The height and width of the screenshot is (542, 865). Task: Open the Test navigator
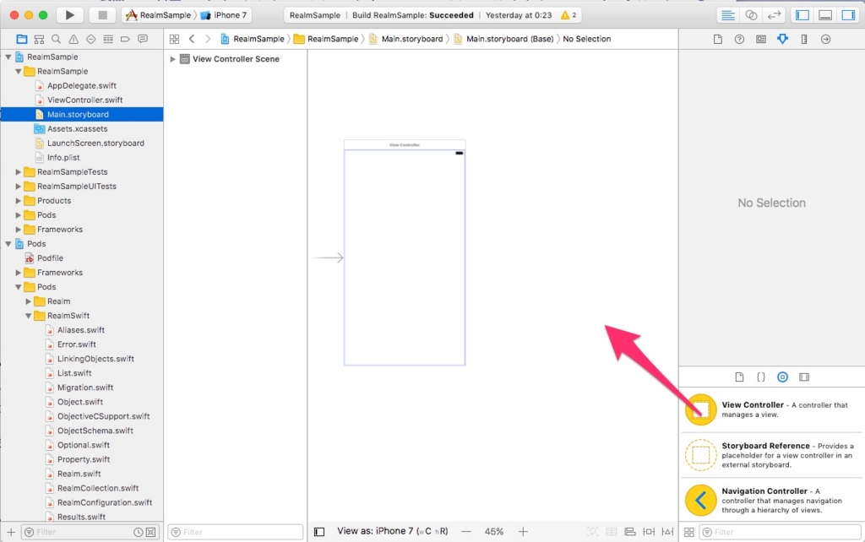pyautogui.click(x=91, y=39)
